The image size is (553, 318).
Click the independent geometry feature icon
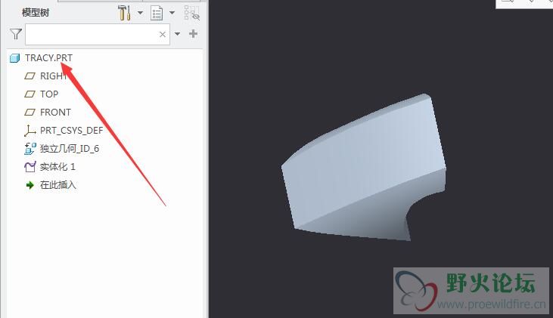[x=30, y=149]
